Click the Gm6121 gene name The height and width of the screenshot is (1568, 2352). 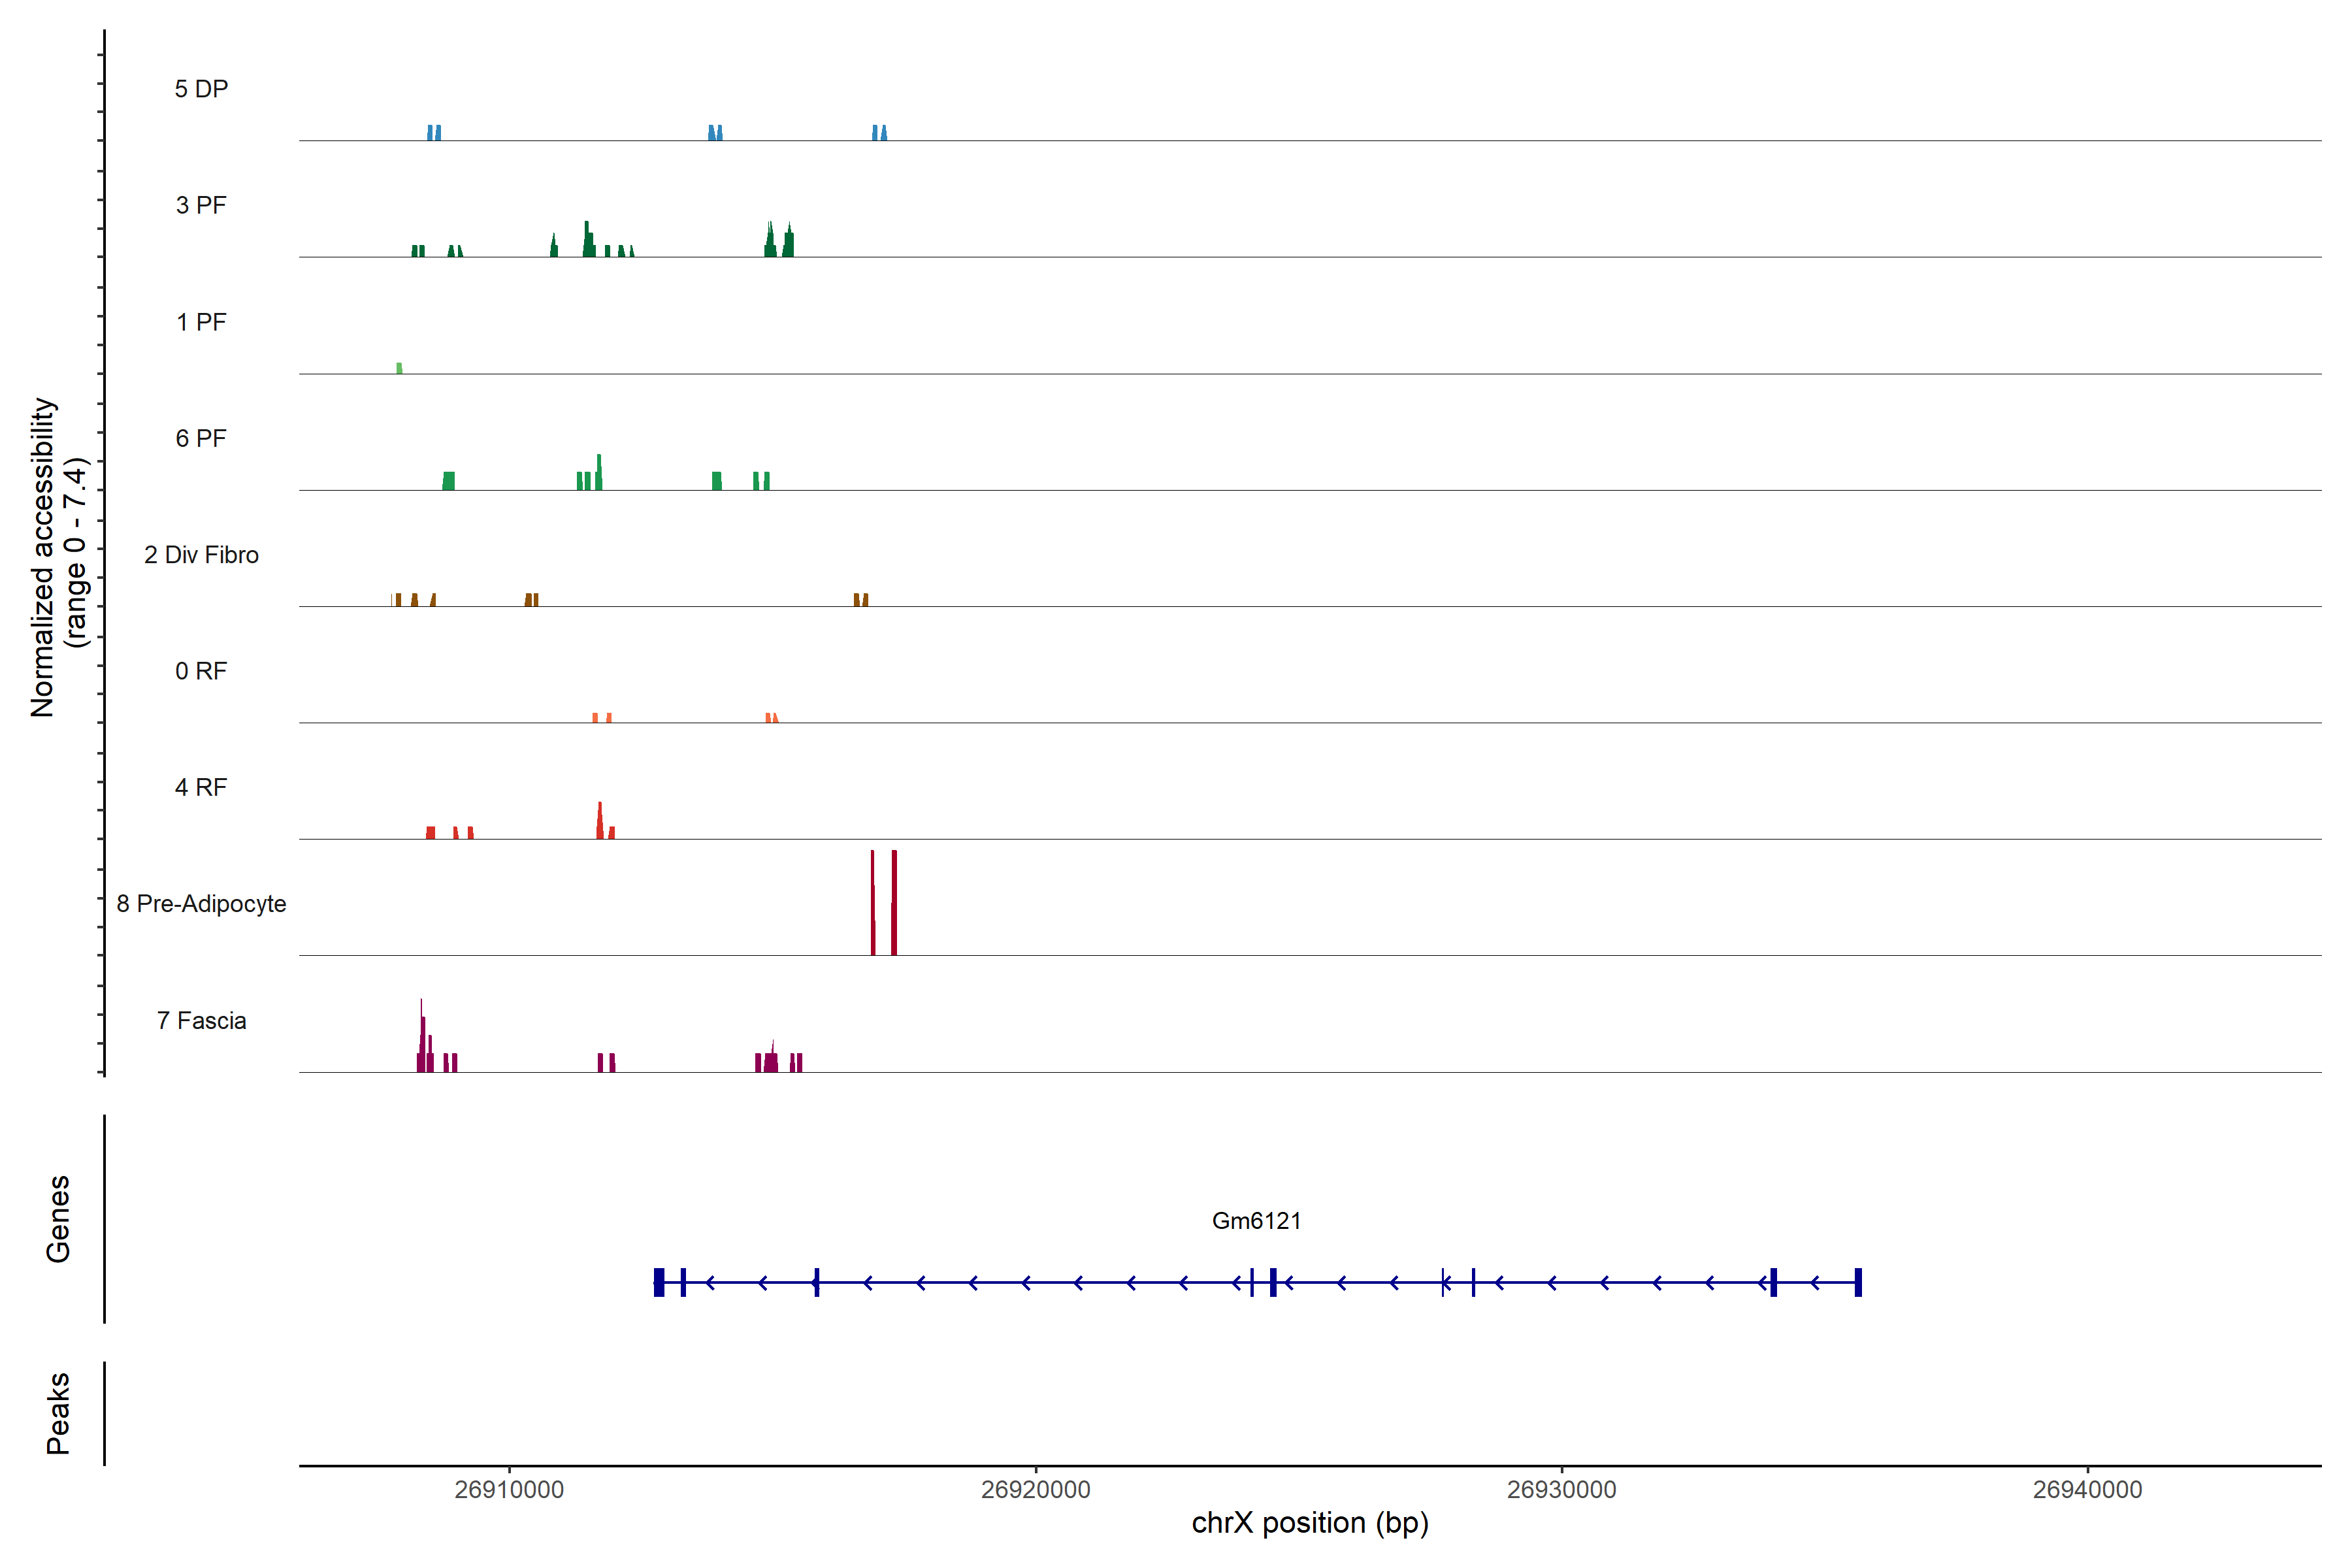point(1256,1221)
